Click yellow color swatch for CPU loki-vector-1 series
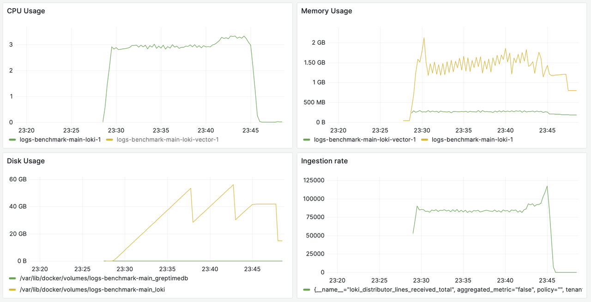 109,139
